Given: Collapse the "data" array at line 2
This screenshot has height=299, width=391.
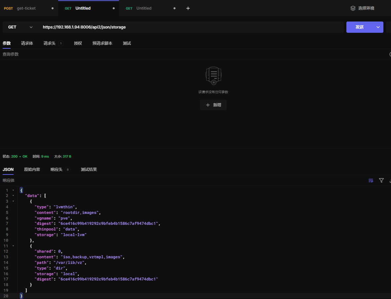Looking at the screenshot, I should point(13,196).
